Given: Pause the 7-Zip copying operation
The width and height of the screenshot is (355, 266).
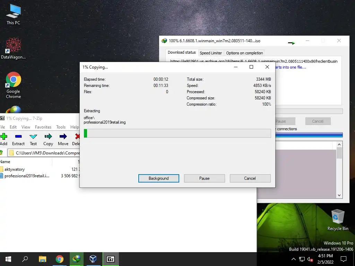Looking at the screenshot, I should click(x=205, y=178).
